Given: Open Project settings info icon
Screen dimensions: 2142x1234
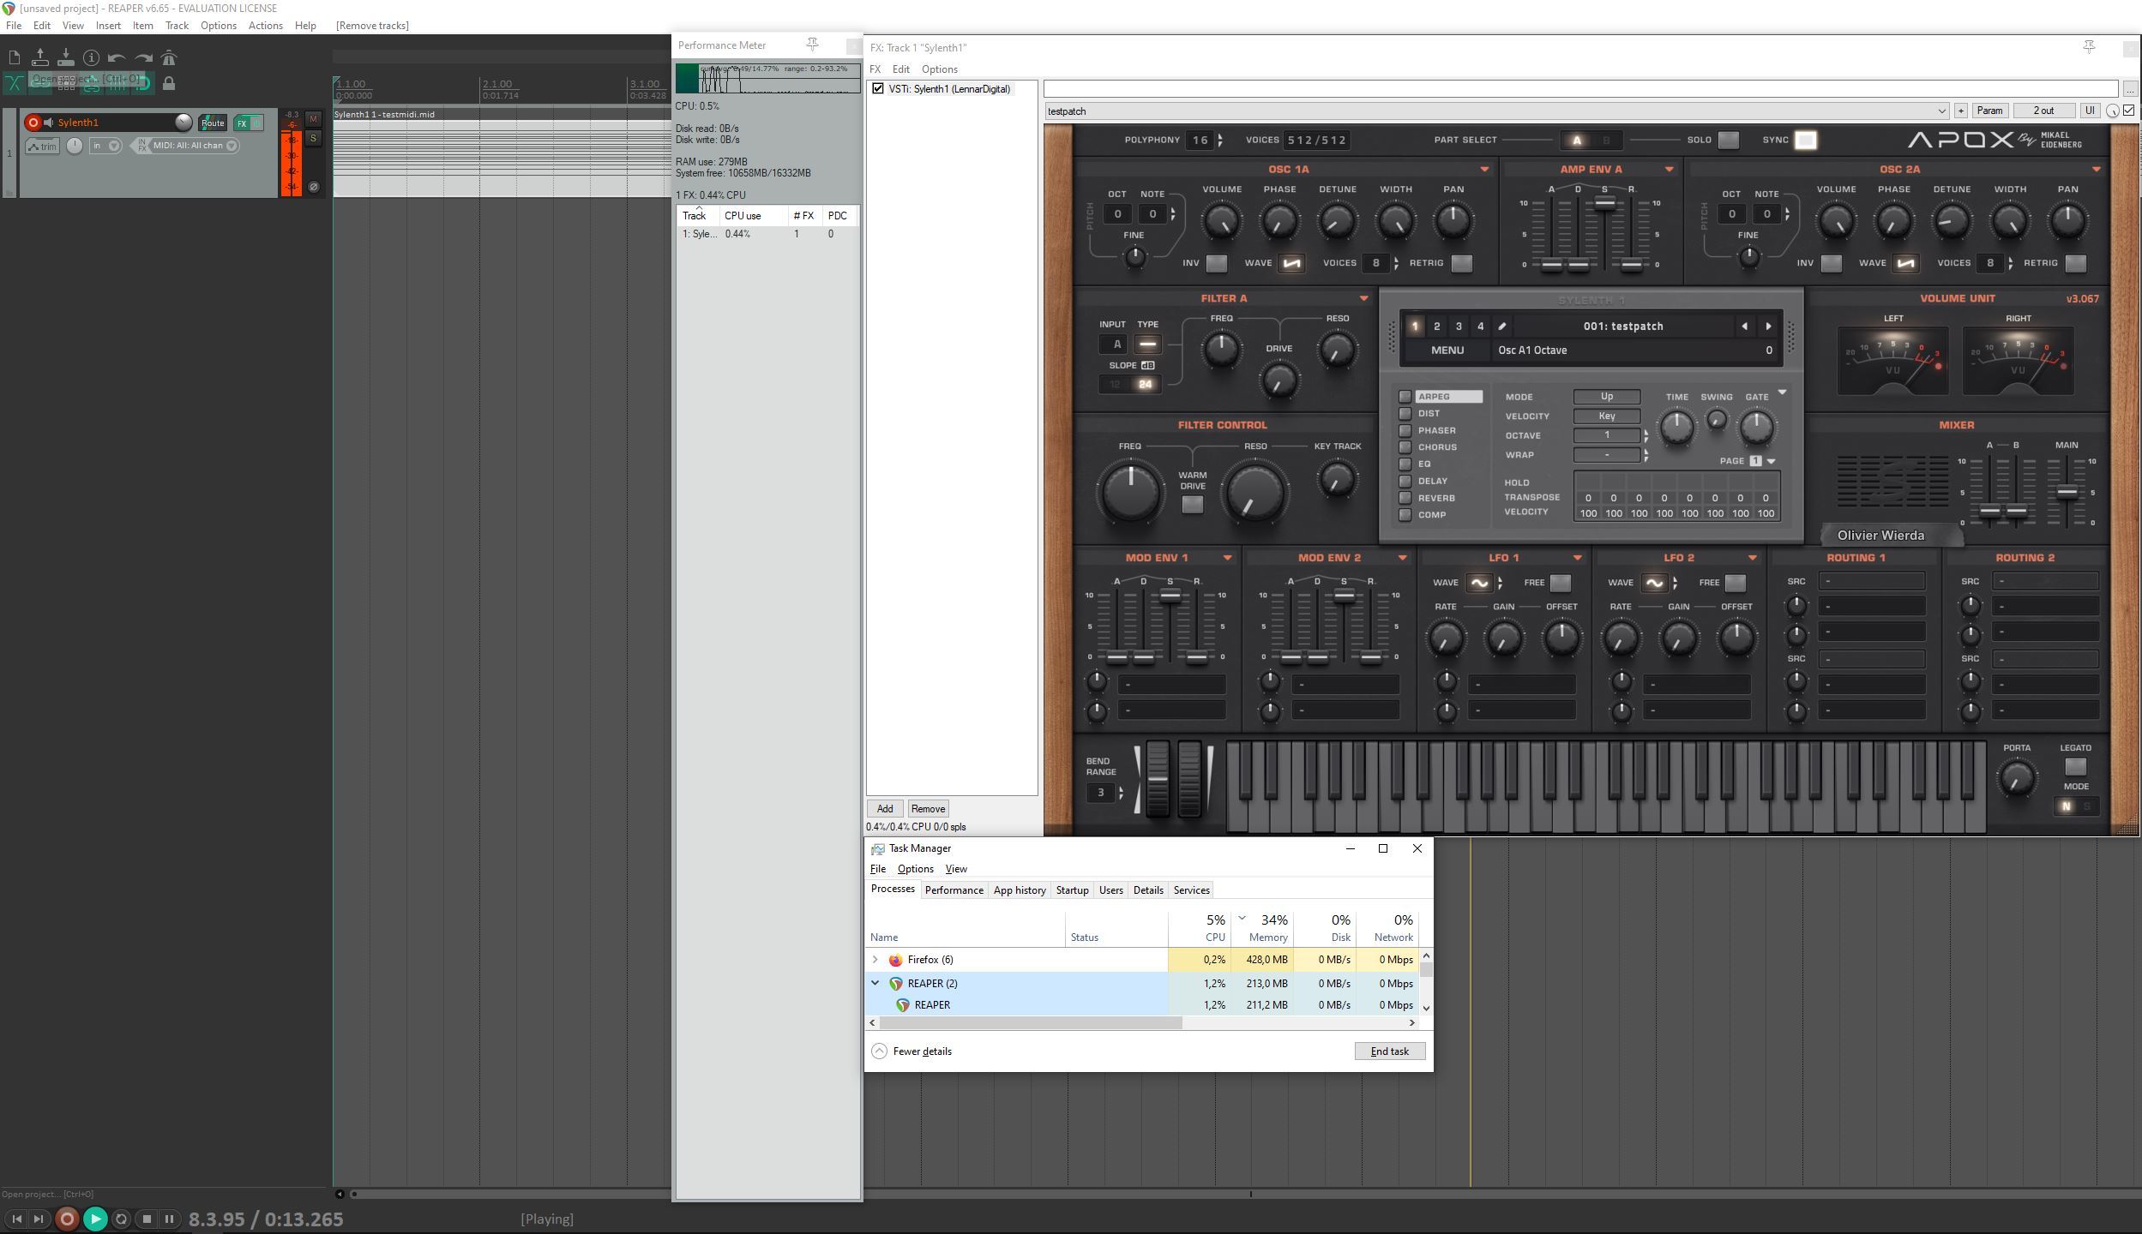Looking at the screenshot, I should pos(91,58).
